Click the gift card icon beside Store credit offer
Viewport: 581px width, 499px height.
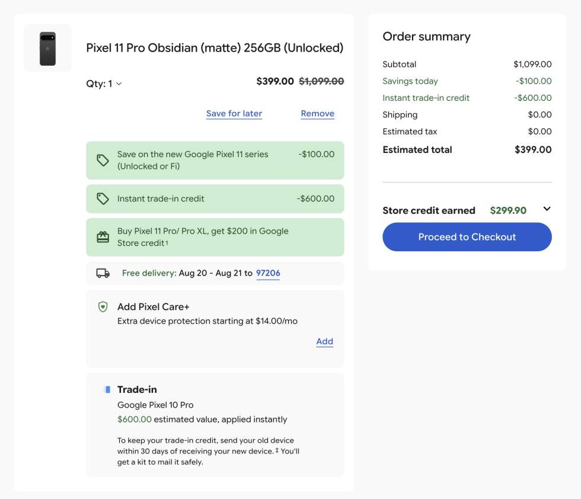(x=103, y=237)
